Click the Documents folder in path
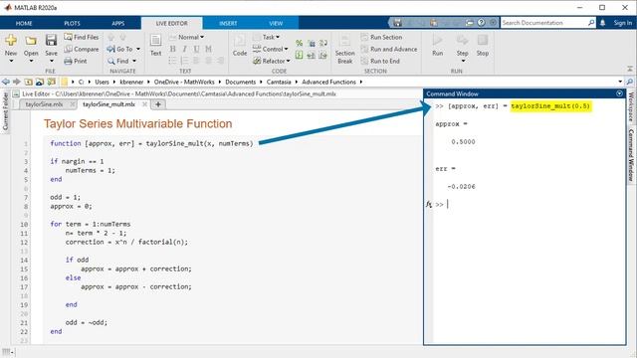This screenshot has height=358, width=637. click(241, 82)
